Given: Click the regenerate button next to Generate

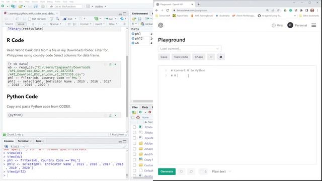Looking at the screenshot, I should pos(191,171).
